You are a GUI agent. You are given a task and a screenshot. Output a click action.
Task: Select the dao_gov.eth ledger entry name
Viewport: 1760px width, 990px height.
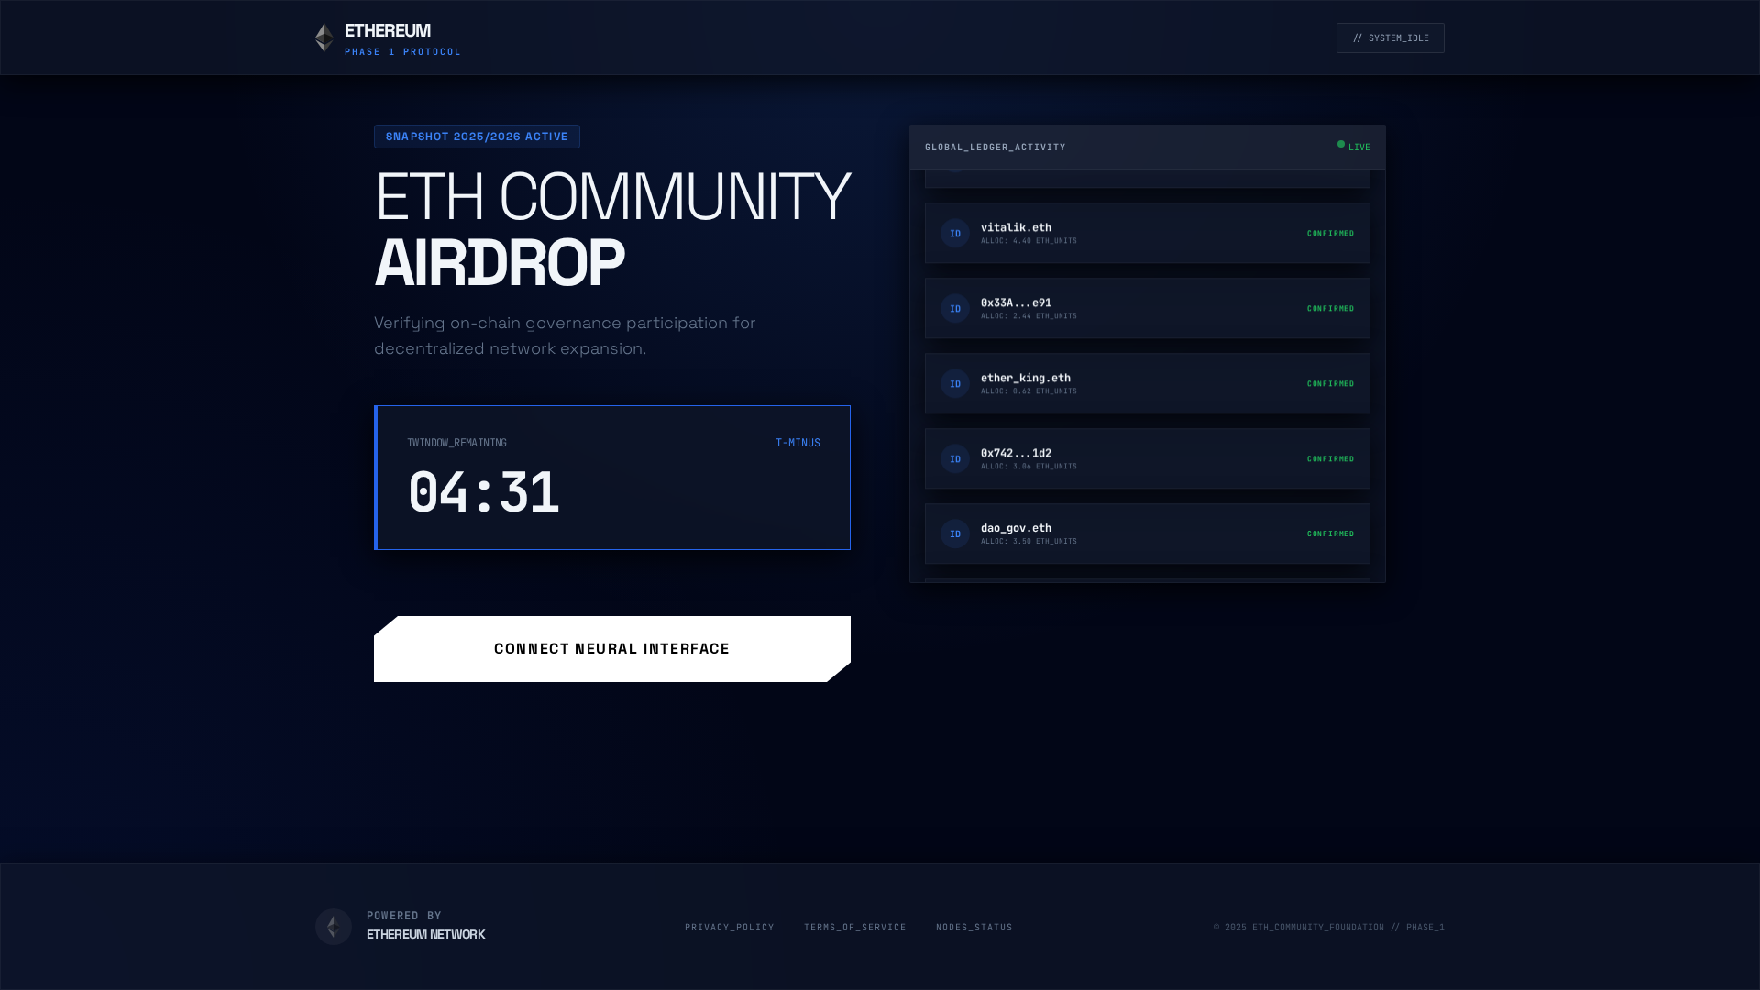(1016, 528)
